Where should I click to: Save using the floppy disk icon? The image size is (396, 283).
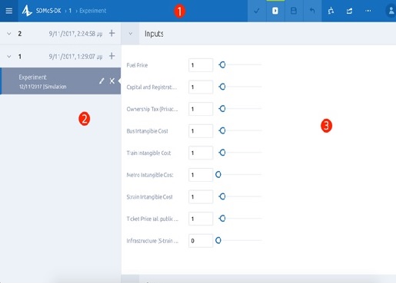click(x=294, y=11)
